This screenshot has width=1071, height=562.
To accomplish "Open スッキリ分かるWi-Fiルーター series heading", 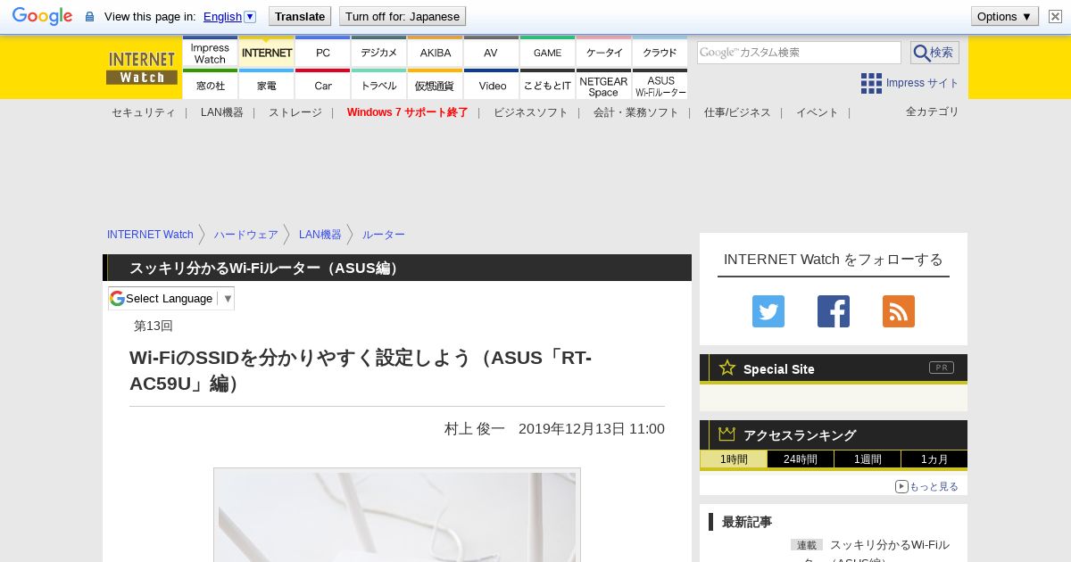I will click(266, 269).
